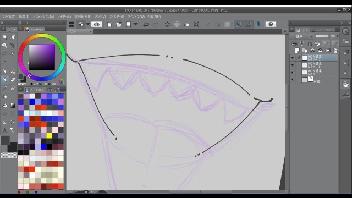Select the Text tool A icon

point(4,130)
